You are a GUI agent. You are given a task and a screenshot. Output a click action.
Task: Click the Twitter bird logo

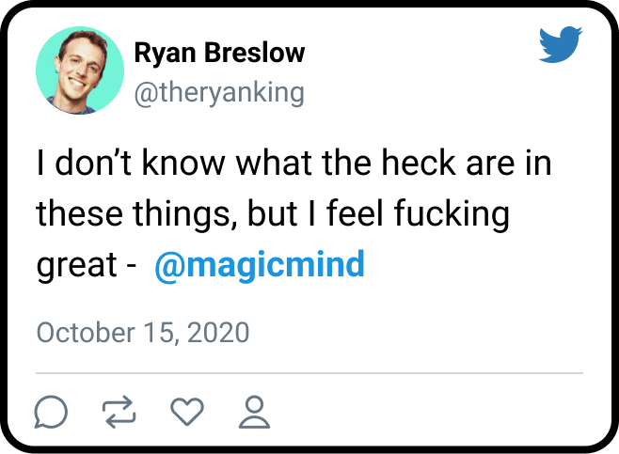click(562, 44)
